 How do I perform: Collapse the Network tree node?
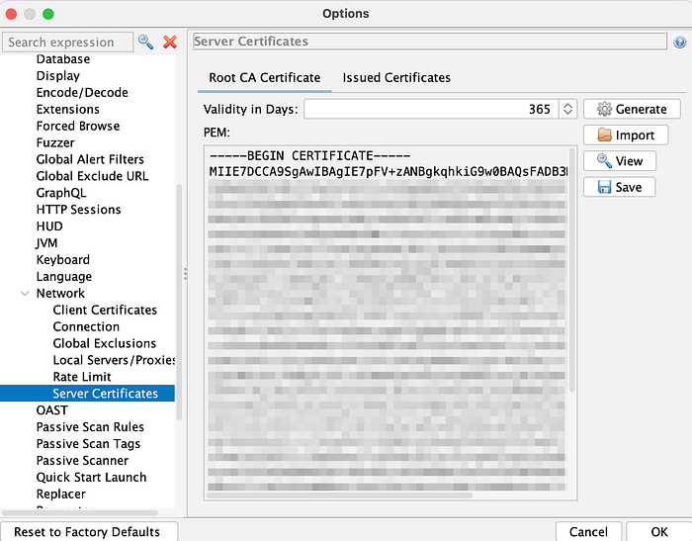[x=25, y=293]
